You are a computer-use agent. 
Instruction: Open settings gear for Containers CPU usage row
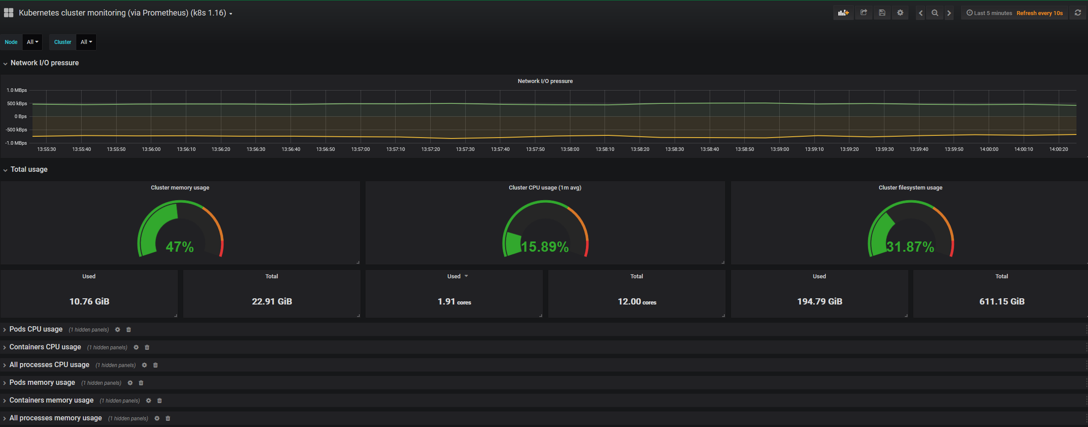click(x=136, y=348)
